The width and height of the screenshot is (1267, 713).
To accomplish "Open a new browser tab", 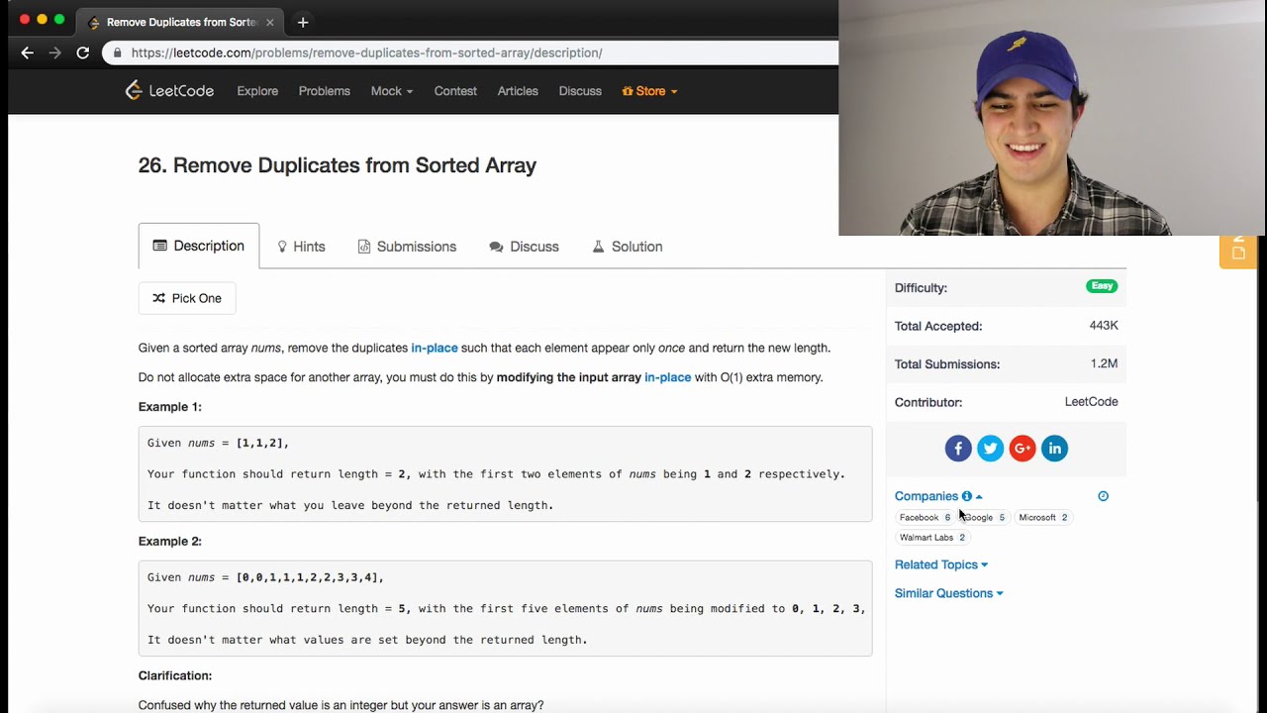I will pyautogui.click(x=303, y=22).
